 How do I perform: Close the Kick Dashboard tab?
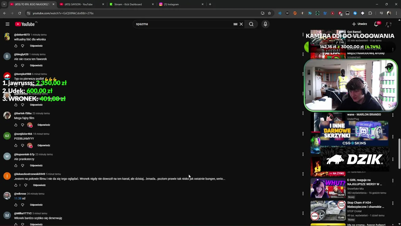pyautogui.click(x=153, y=4)
